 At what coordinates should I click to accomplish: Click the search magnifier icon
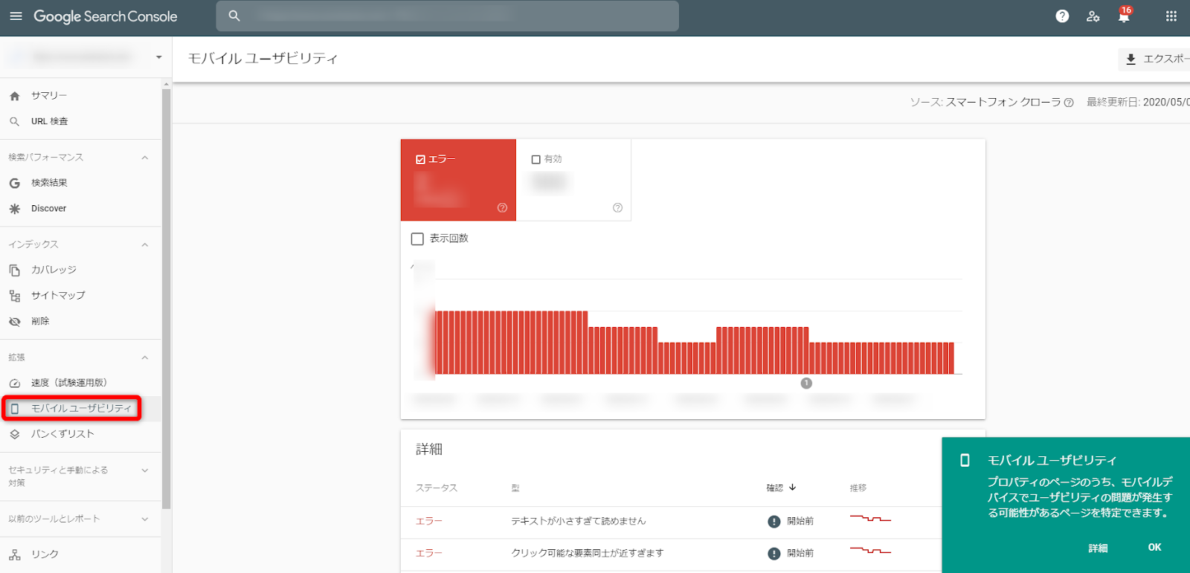[234, 16]
